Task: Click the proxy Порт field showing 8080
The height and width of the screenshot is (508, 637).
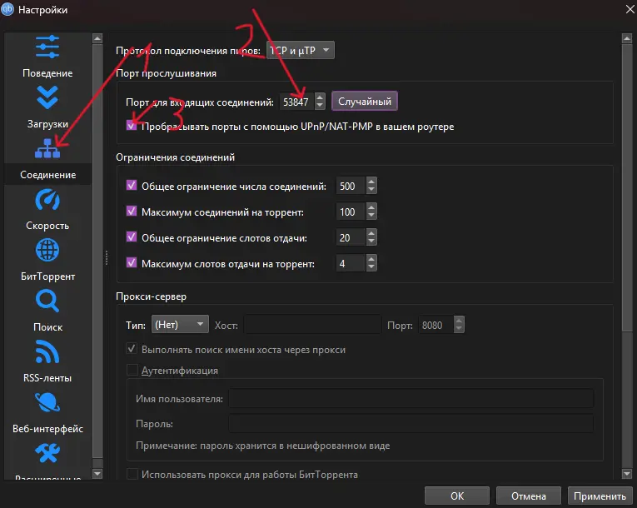Action: point(435,325)
